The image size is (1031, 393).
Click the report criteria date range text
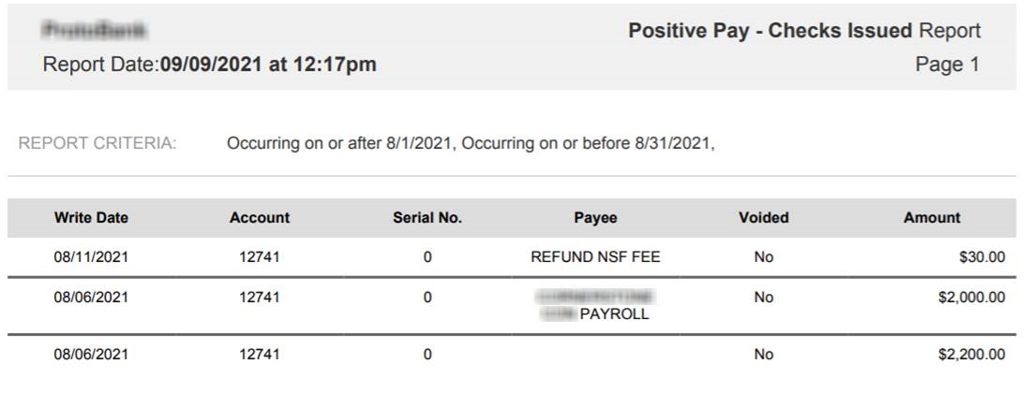[x=471, y=144]
